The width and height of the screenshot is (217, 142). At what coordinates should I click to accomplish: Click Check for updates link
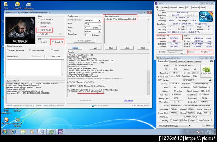pyautogui.click(x=100, y=106)
